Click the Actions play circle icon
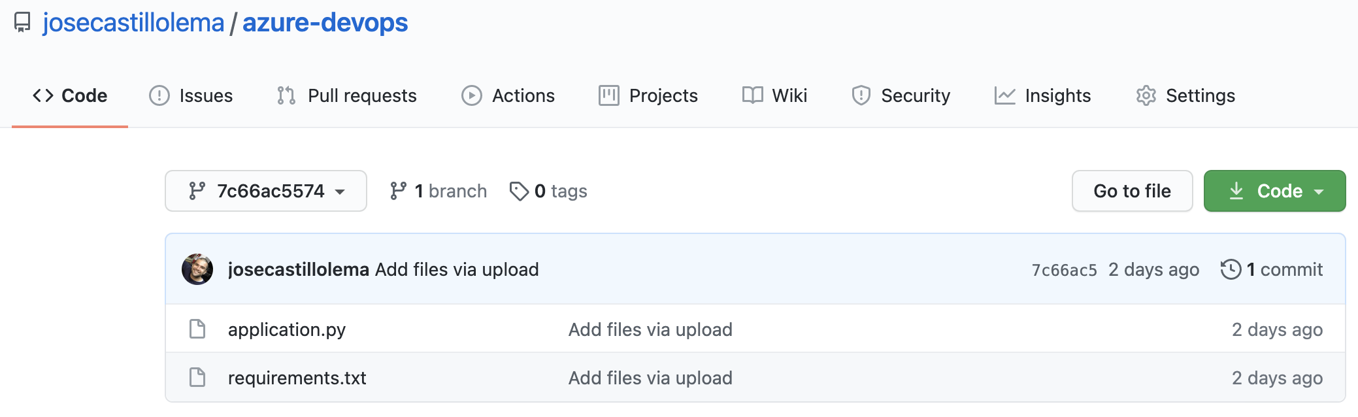This screenshot has width=1358, height=417. [472, 95]
